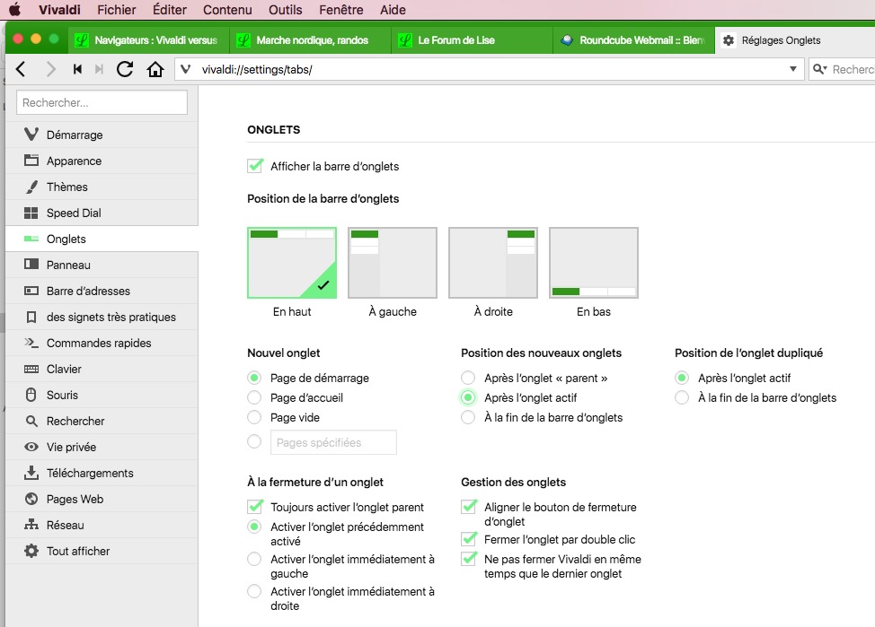Open Démarrage settings via Vivaldi icon
The height and width of the screenshot is (627, 875).
click(x=31, y=135)
